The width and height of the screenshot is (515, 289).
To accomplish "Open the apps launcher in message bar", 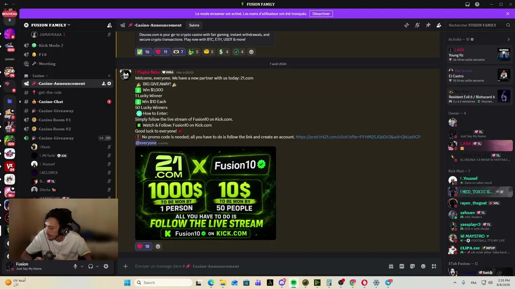I will [434, 266].
